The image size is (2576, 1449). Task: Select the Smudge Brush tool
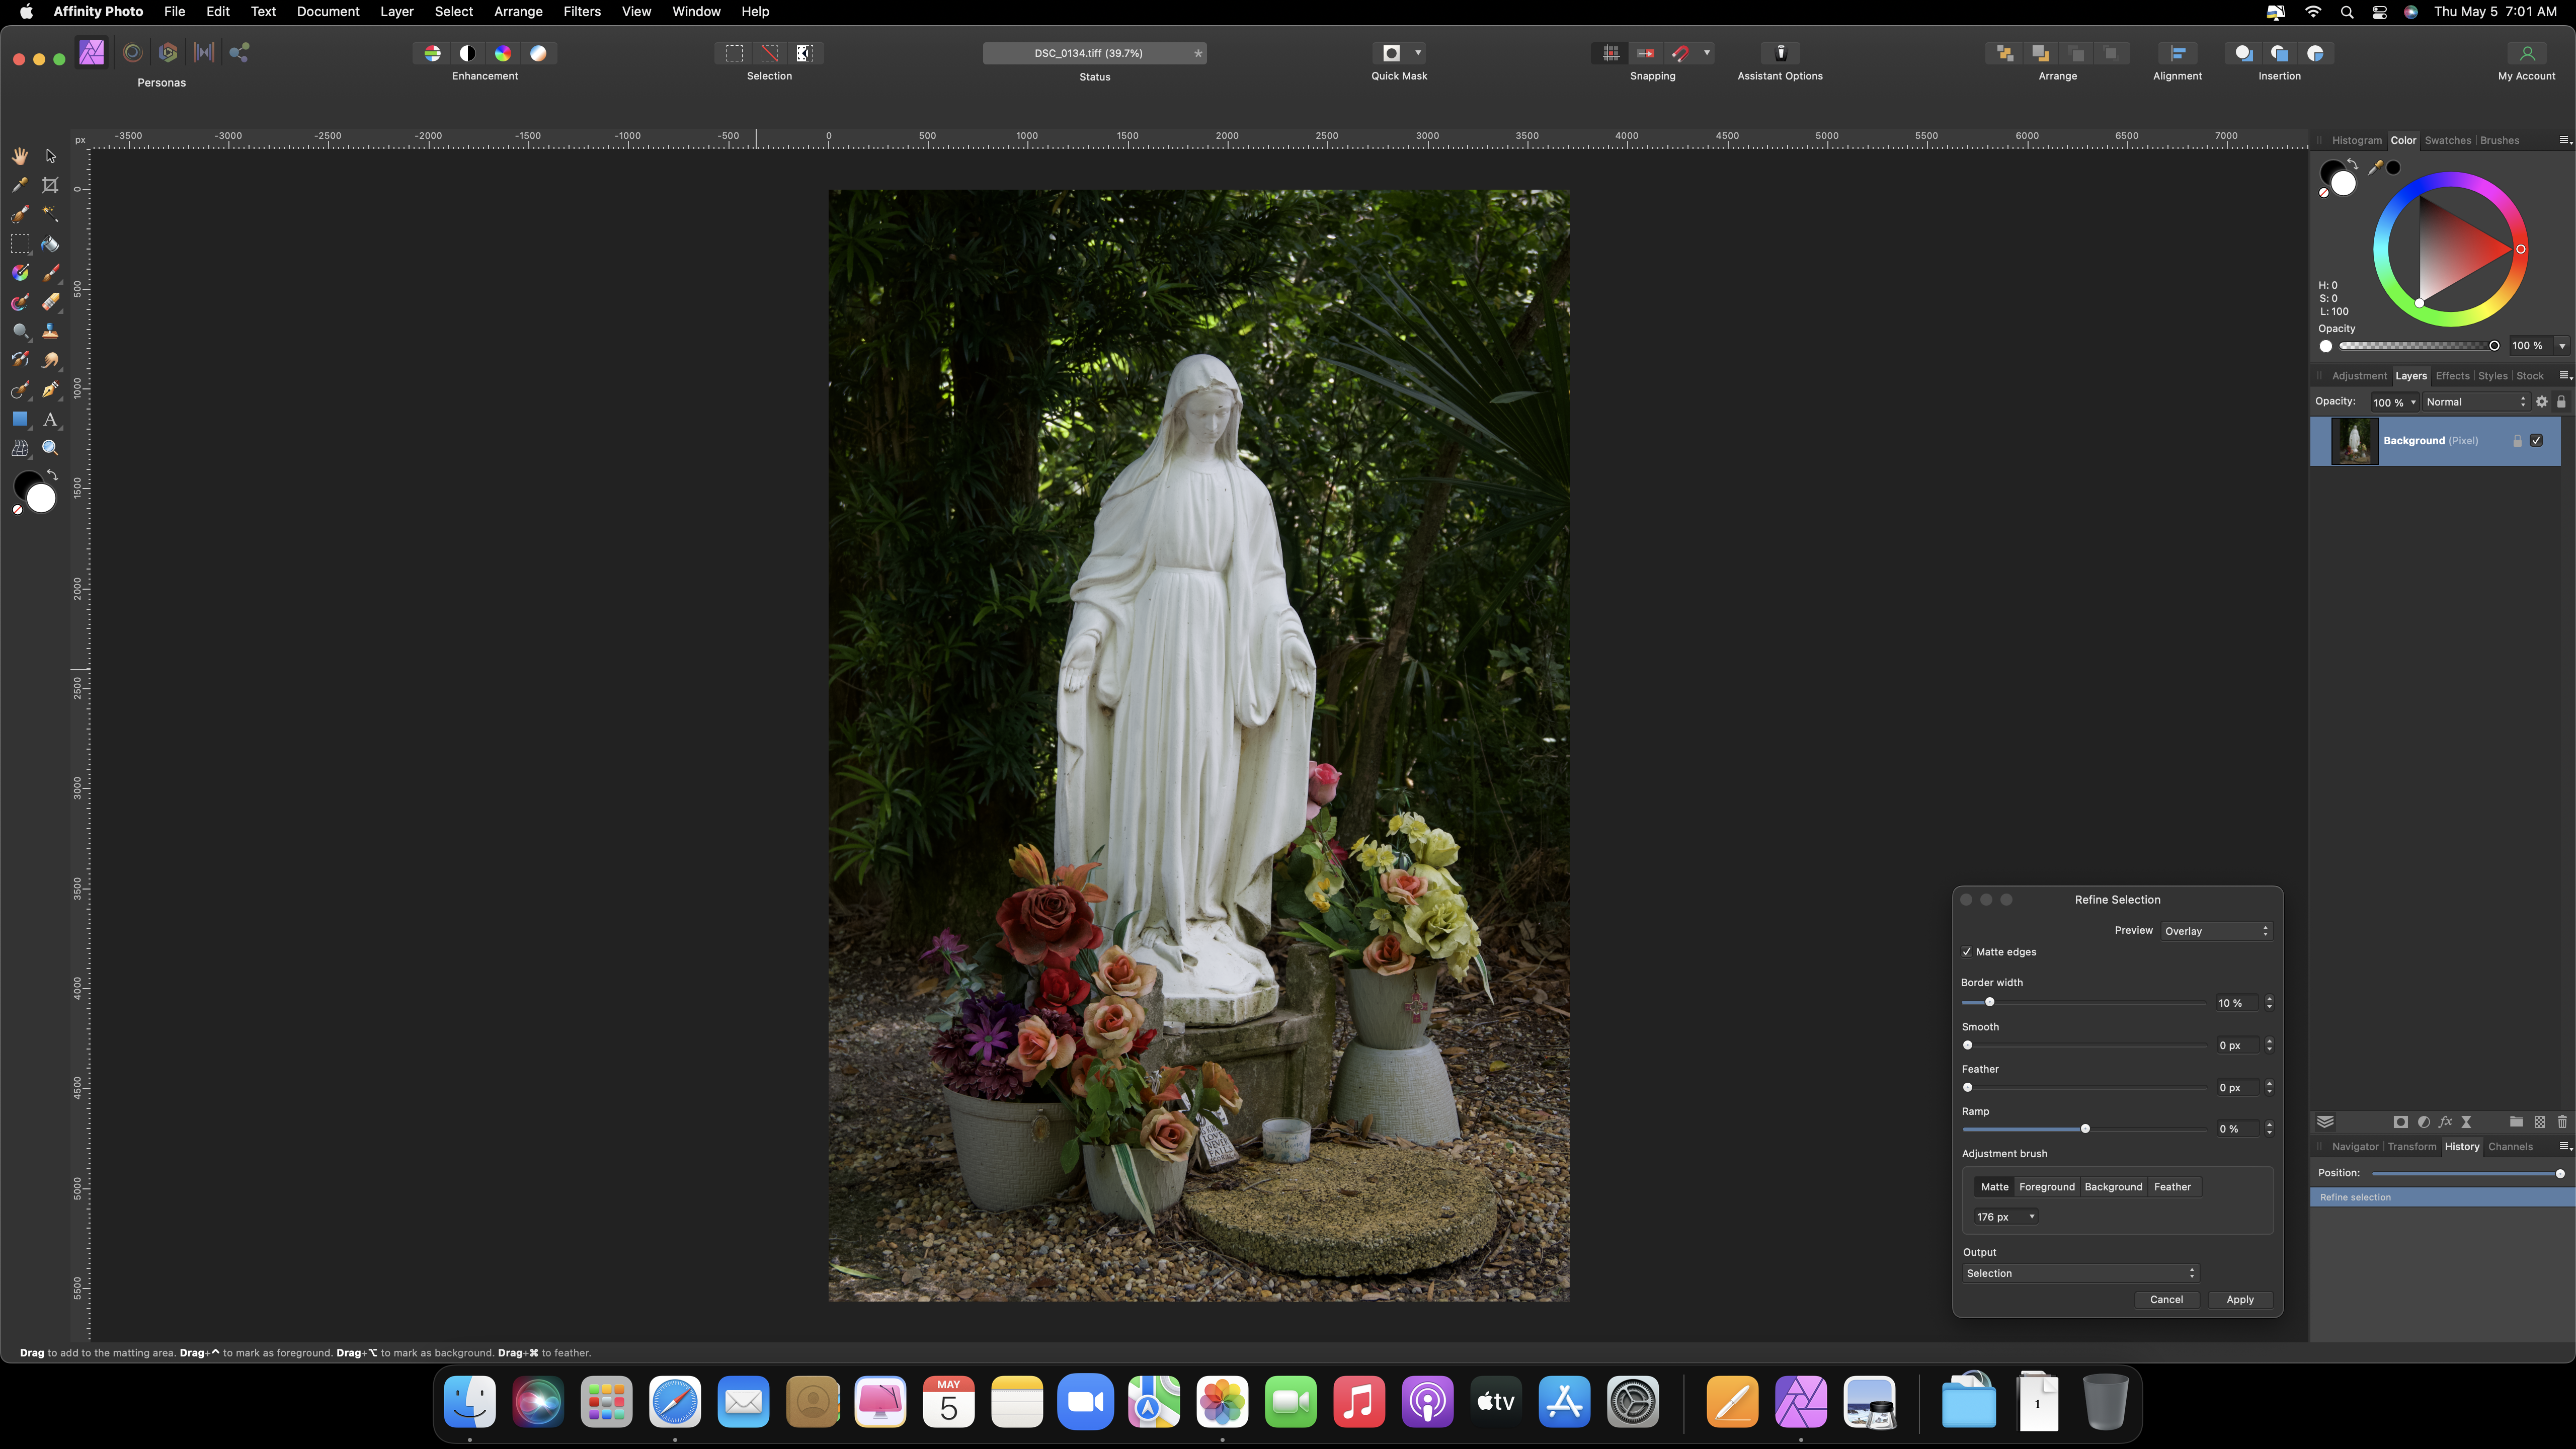50,360
